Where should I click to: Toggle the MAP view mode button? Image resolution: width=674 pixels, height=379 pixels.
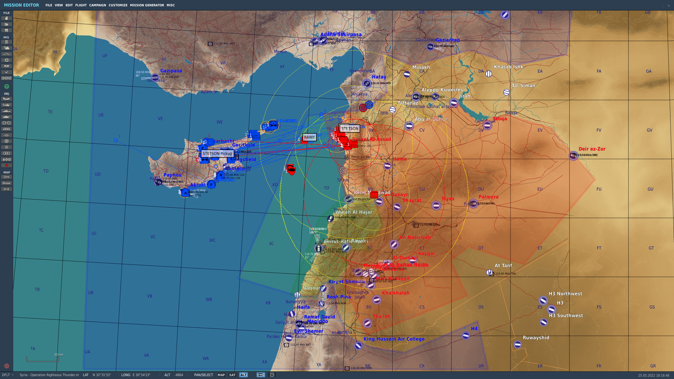(x=221, y=375)
